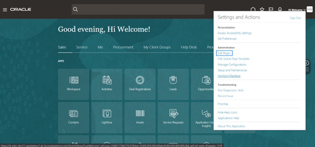Open Setup and Maintenance
Viewport: 315px width, 147px height.
click(232, 70)
